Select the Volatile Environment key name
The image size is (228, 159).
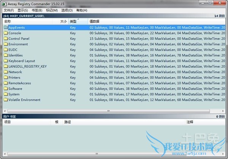pyautogui.click(x=24, y=100)
